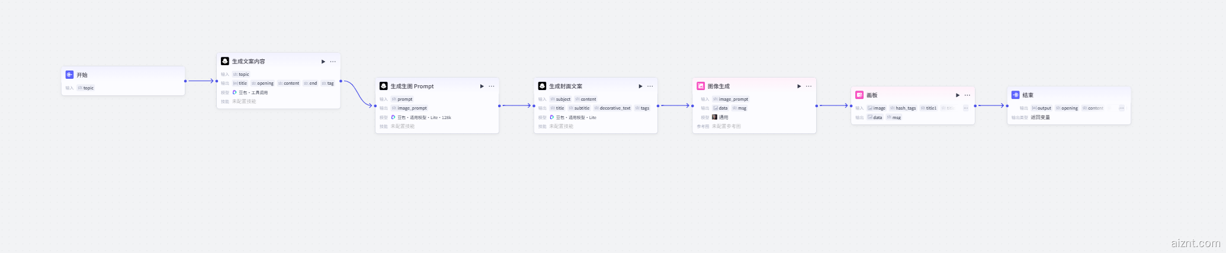Expand hidden inputs in 画板 node
This screenshot has height=253, width=1226.
965,108
